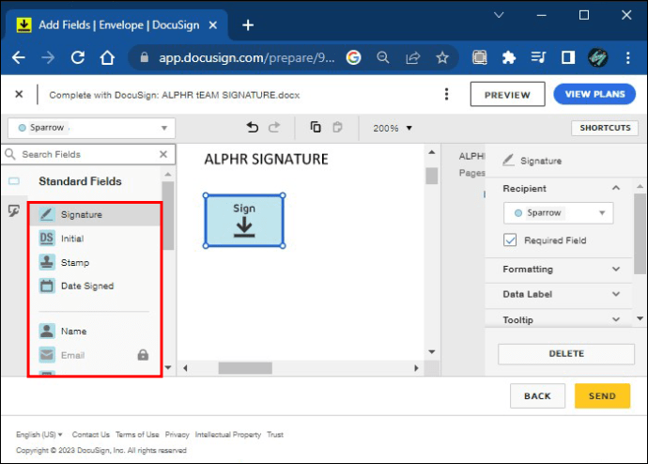Open the Recipient Sparrow dropdown in properties
The height and width of the screenshot is (464, 648).
coord(558,213)
